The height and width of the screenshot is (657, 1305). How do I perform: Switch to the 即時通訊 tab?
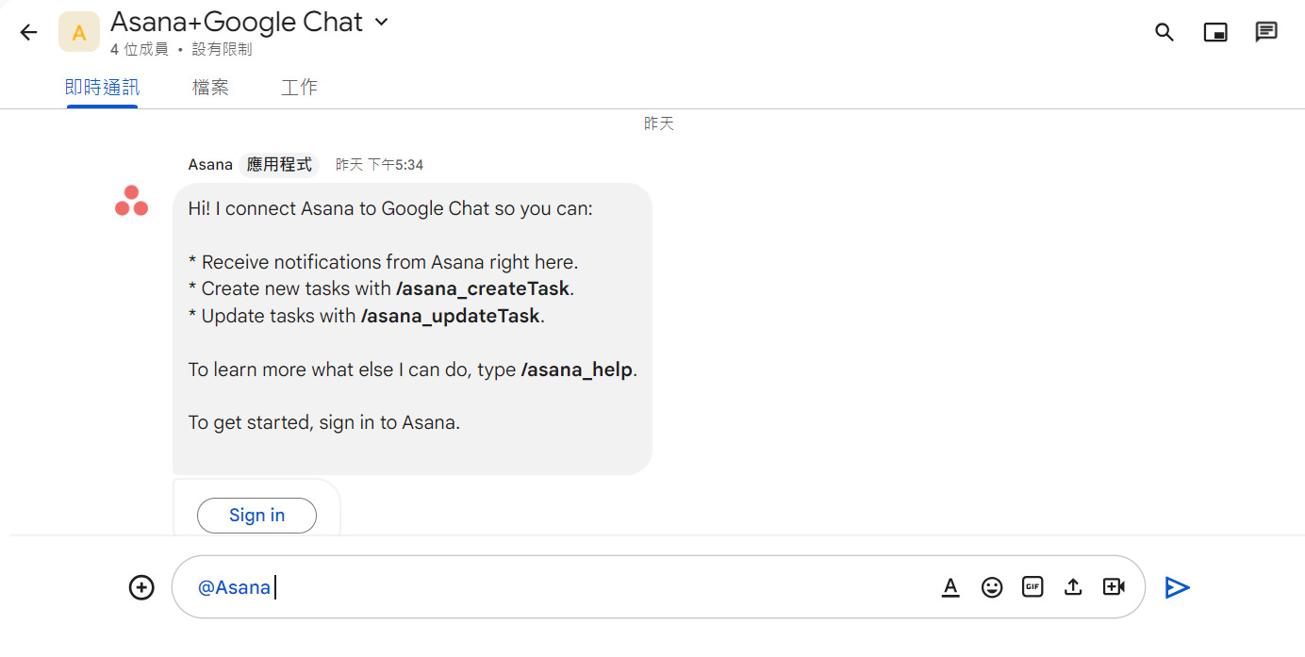pos(102,88)
